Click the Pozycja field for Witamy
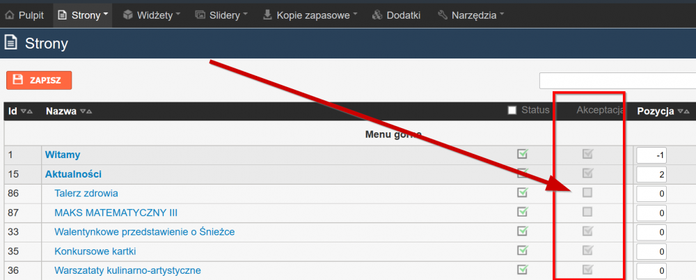Screen dimensions: 696x280 pyautogui.click(x=651, y=155)
